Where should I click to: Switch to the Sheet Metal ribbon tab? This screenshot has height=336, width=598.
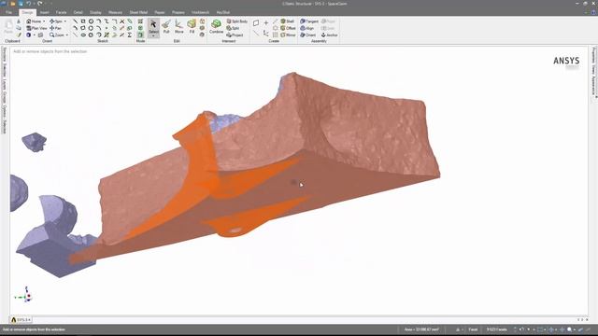pos(138,12)
